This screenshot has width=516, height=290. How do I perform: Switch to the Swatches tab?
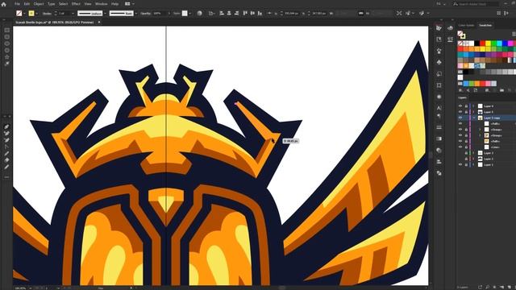485,25
